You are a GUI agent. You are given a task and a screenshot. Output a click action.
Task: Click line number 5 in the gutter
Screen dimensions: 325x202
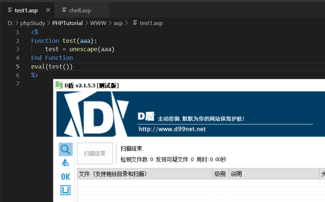pos(18,66)
